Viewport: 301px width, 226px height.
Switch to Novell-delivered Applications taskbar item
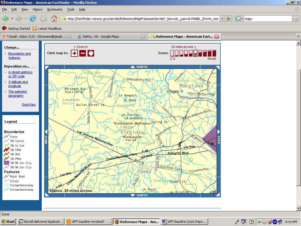(x=41, y=222)
